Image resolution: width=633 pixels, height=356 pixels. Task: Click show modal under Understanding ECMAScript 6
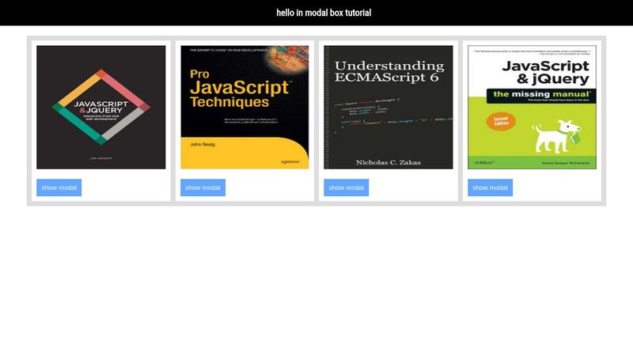click(347, 187)
